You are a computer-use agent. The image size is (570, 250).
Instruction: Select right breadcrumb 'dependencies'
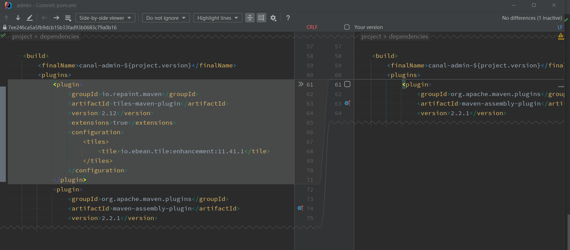pyautogui.click(x=408, y=36)
